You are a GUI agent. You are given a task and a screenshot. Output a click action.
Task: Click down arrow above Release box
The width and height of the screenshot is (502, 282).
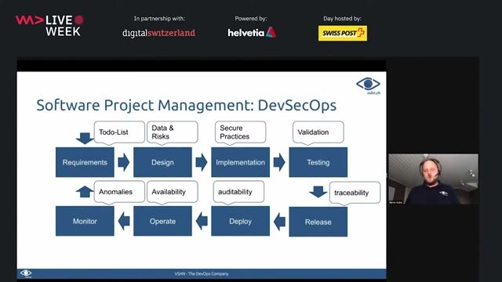click(x=318, y=192)
